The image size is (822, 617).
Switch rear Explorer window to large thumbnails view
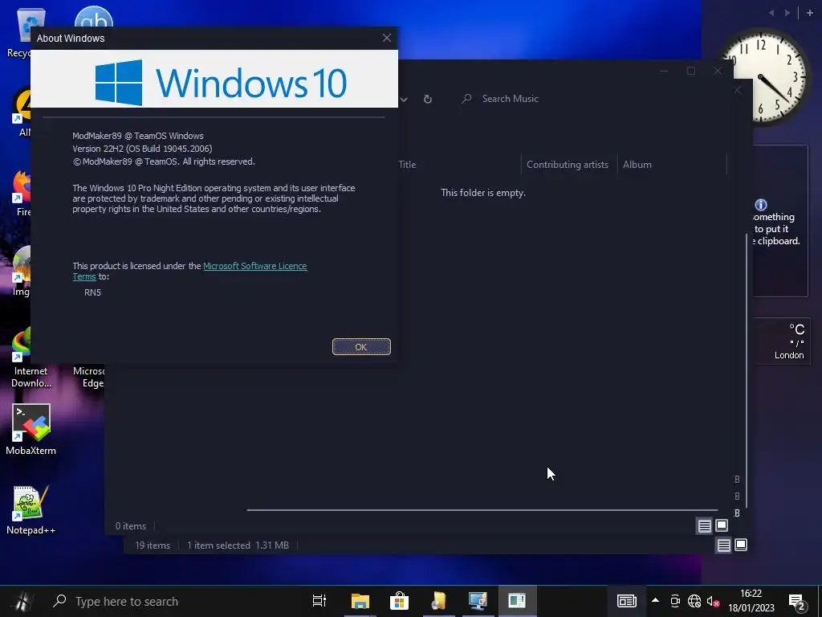[741, 545]
